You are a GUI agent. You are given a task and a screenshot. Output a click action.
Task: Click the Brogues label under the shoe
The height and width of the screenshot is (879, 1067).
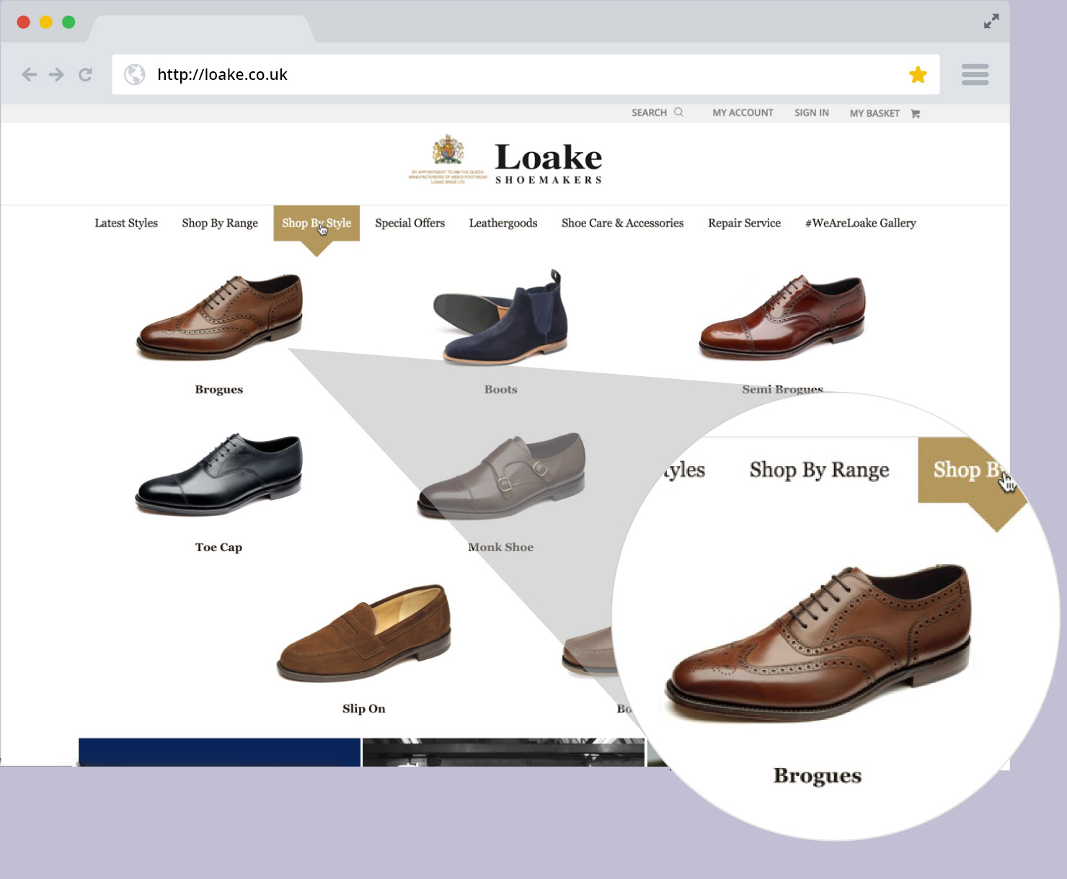[x=219, y=389]
